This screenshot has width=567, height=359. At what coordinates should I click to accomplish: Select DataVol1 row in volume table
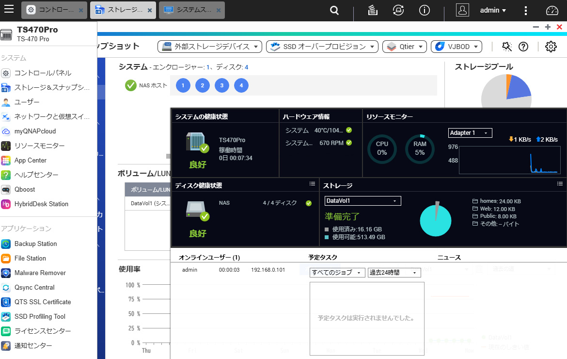pyautogui.click(x=148, y=203)
